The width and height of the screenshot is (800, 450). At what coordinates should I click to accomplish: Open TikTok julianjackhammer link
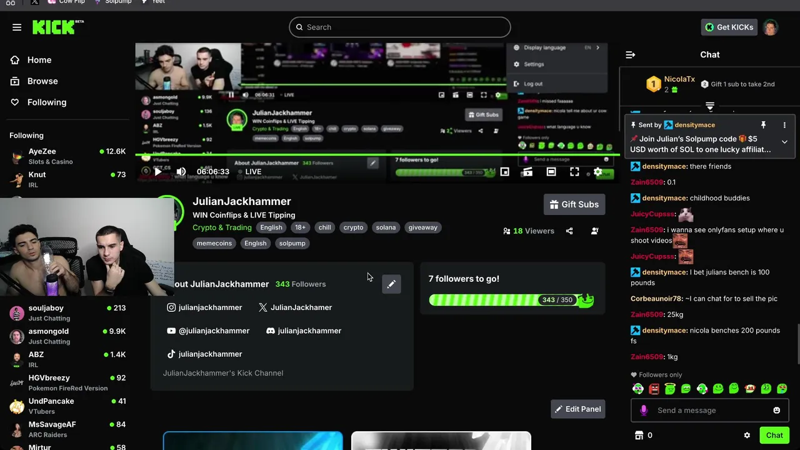204,354
